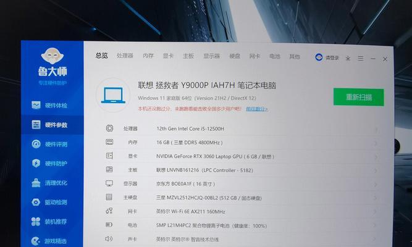Switch to the 总览 tab
This screenshot has height=247, width=412.
102,56
